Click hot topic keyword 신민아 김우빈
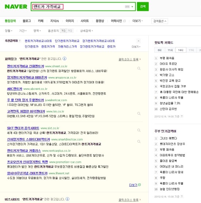The image size is (201, 203). (168, 109)
